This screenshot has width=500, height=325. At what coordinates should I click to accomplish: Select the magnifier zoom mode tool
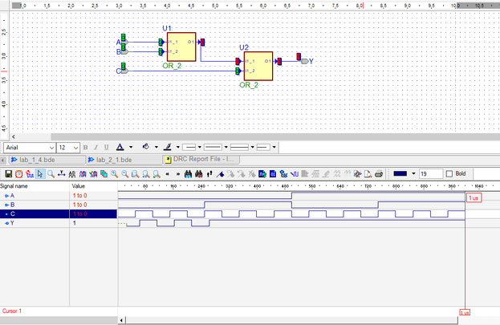point(51,173)
